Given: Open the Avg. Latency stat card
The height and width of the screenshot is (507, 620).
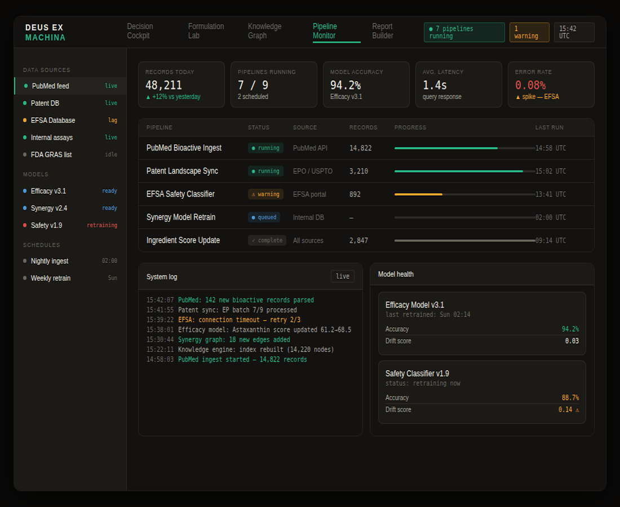Looking at the screenshot, I should [x=459, y=84].
